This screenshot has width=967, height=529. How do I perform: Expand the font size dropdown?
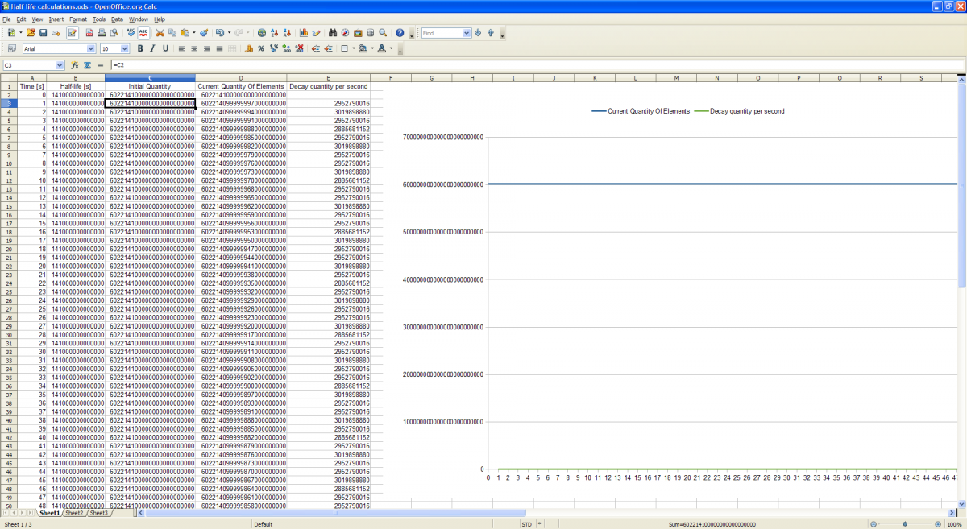[126, 49]
